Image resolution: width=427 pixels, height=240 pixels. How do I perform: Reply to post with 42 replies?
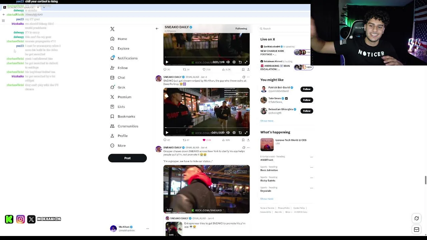pyautogui.click(x=166, y=140)
